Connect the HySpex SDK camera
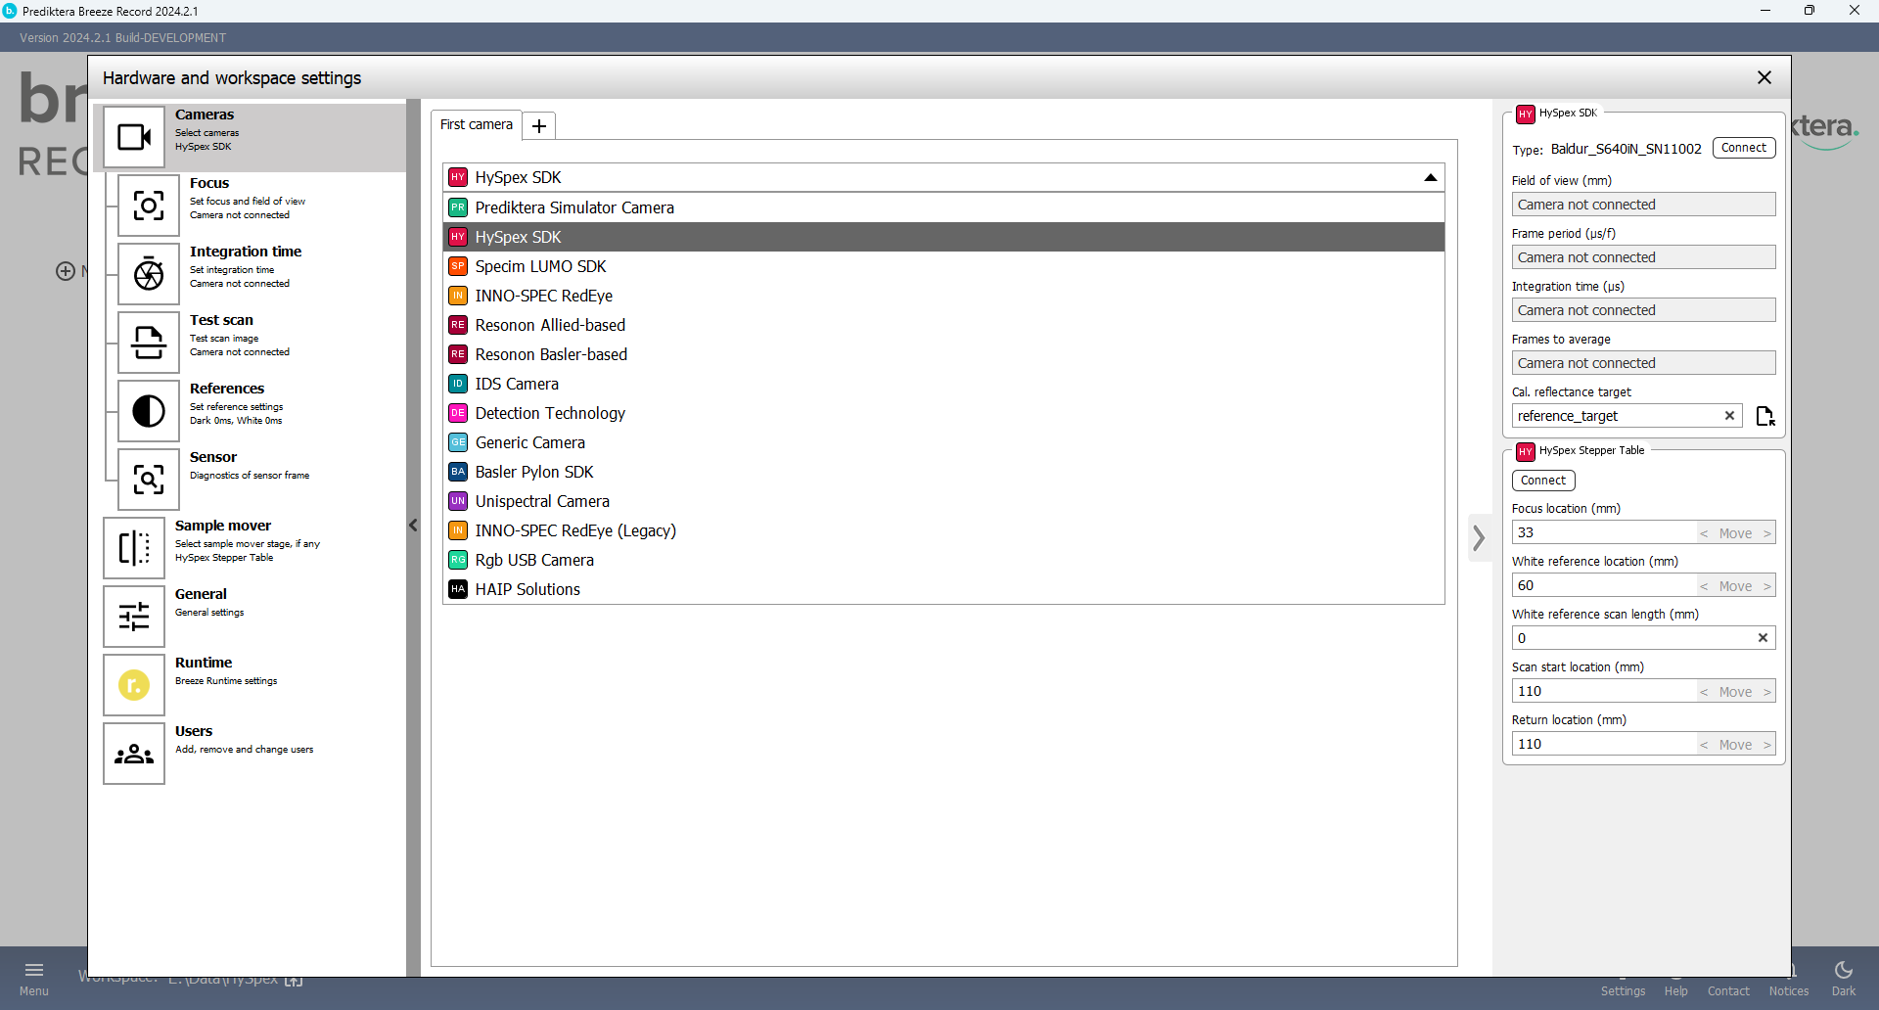The width and height of the screenshot is (1879, 1010). pos(1743,148)
